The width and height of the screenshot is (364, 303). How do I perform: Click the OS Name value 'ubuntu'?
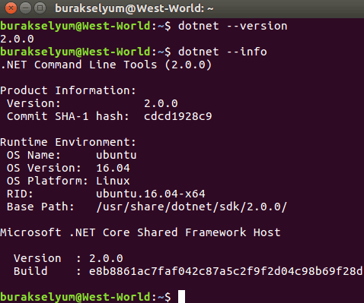click(x=117, y=155)
